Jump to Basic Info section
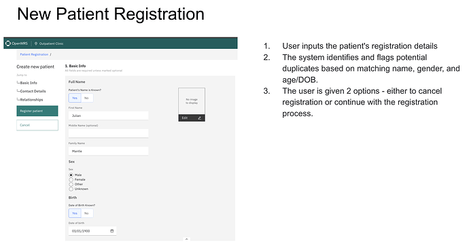The height and width of the screenshot is (246, 469). 29,83
